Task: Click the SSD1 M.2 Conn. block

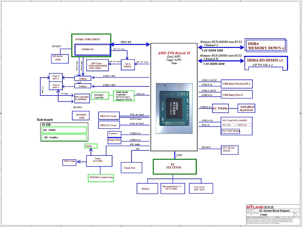Action: click(x=109, y=116)
